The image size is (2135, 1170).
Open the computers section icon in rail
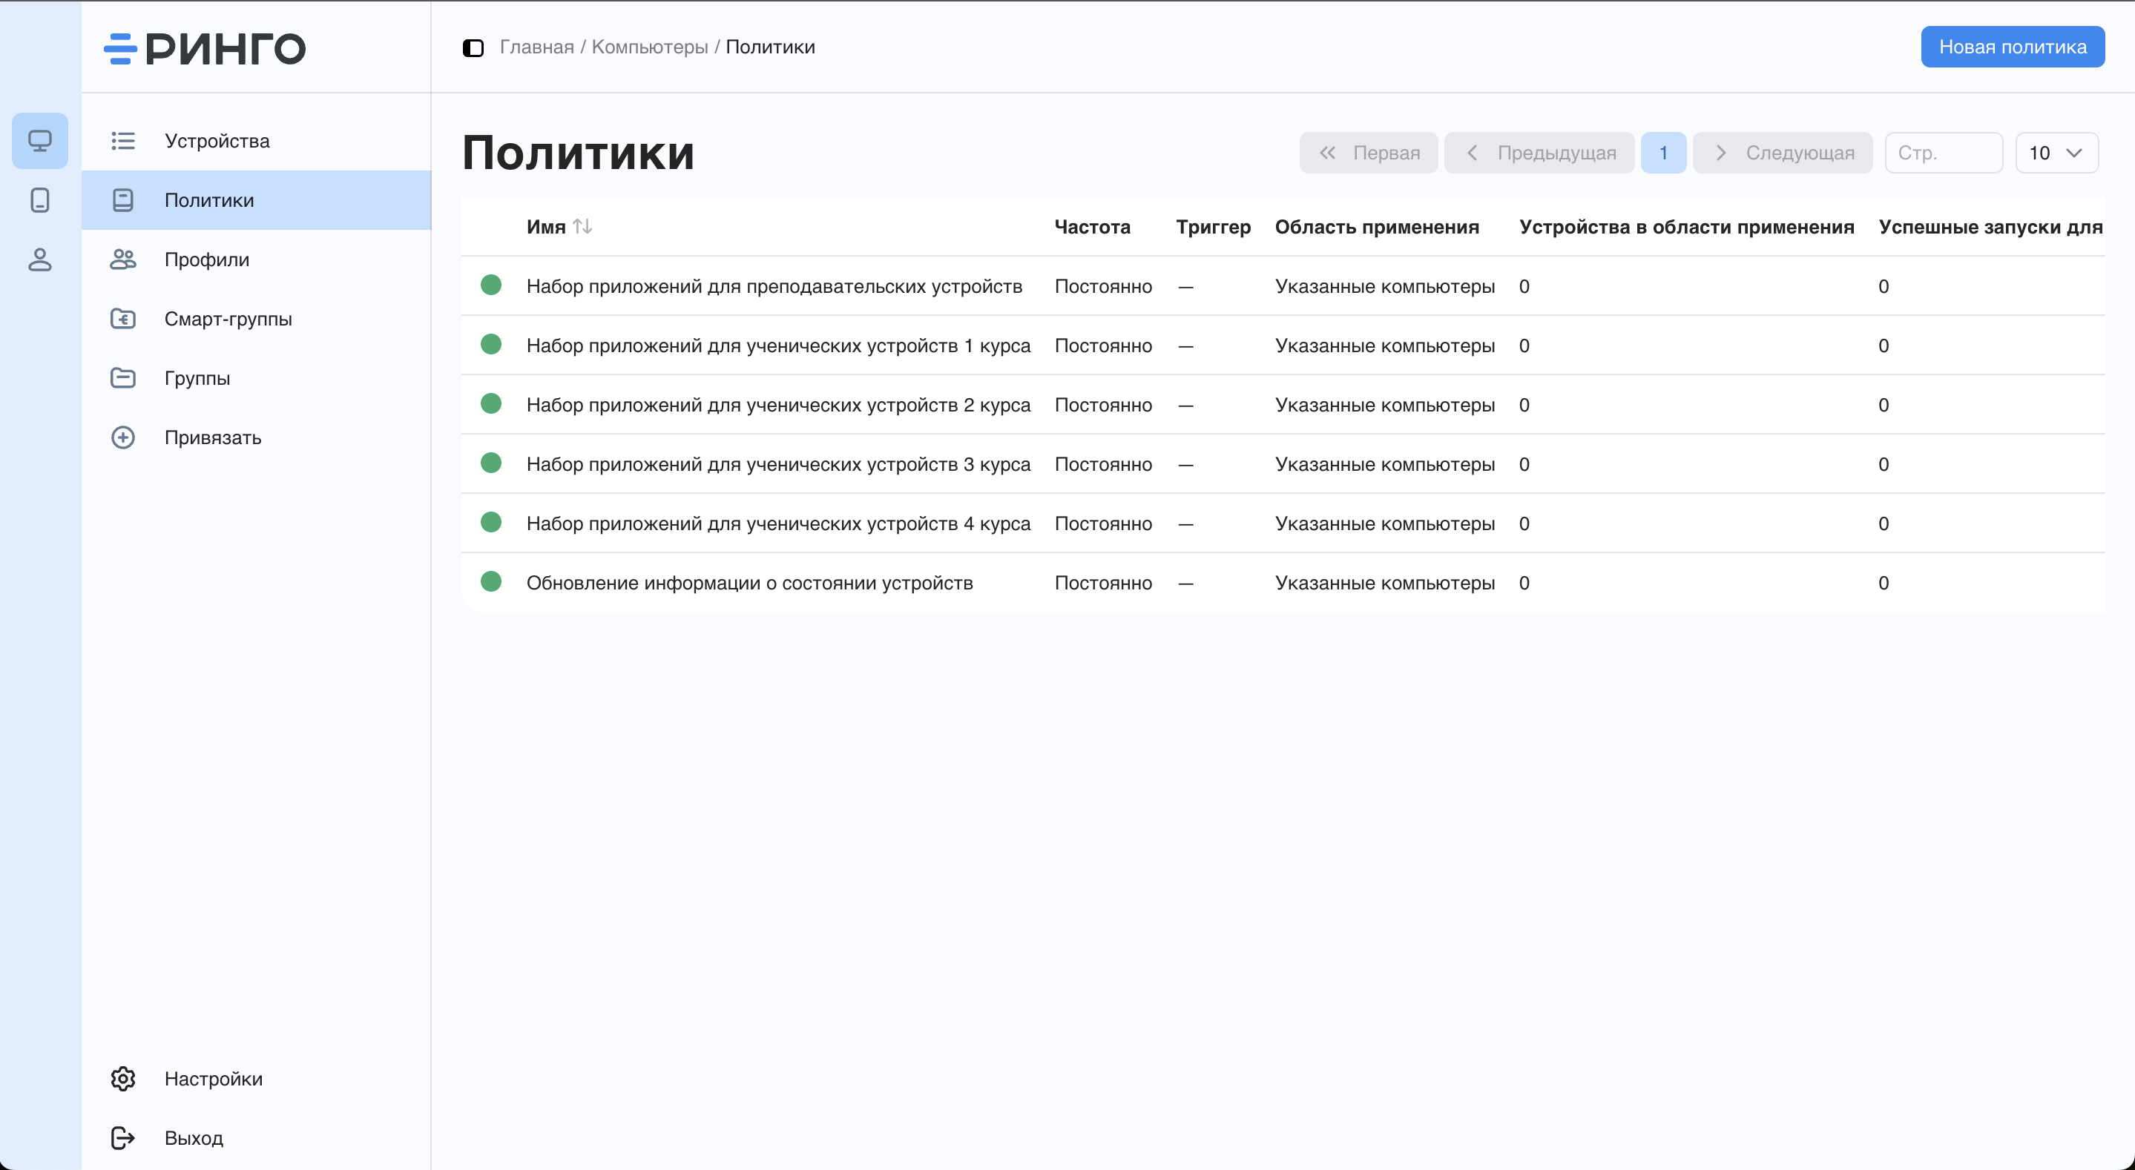click(40, 140)
